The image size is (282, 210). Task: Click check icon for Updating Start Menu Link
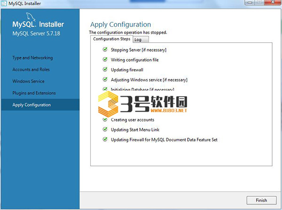pyautogui.click(x=105, y=129)
